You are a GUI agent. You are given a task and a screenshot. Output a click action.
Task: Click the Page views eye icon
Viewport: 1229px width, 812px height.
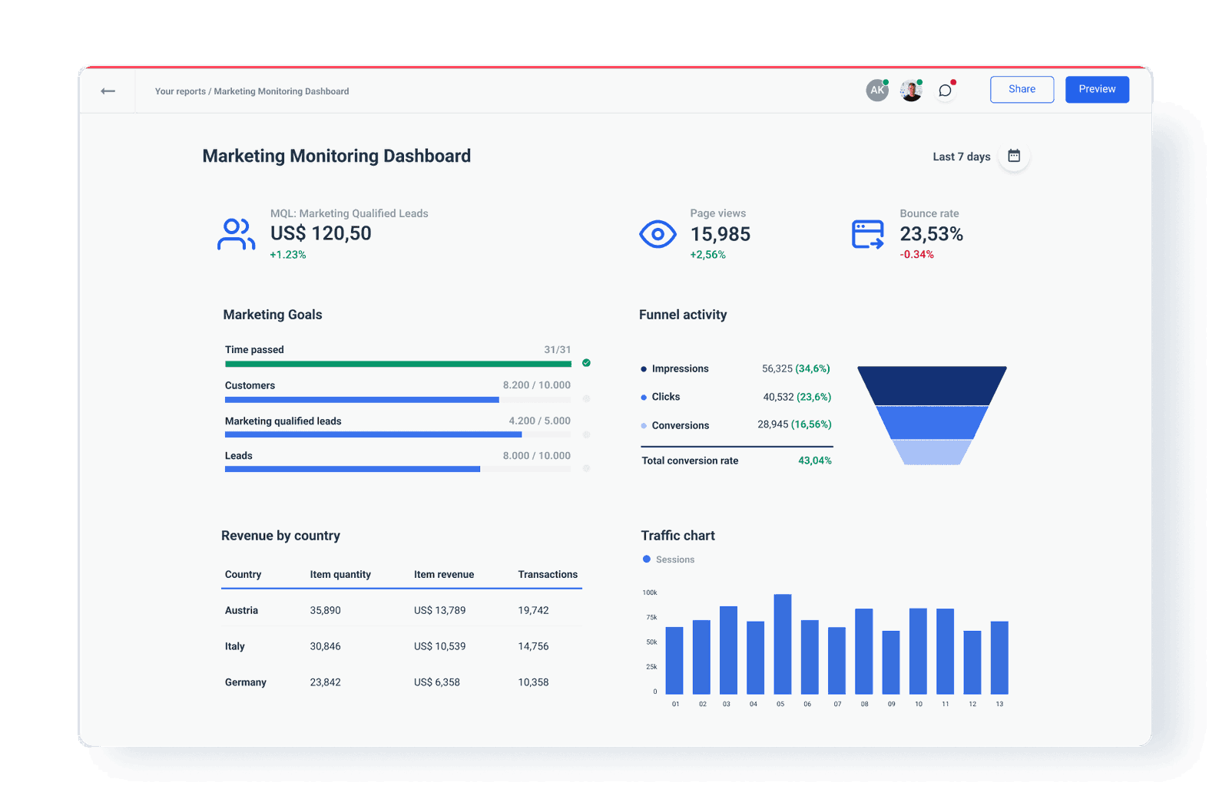[658, 233]
